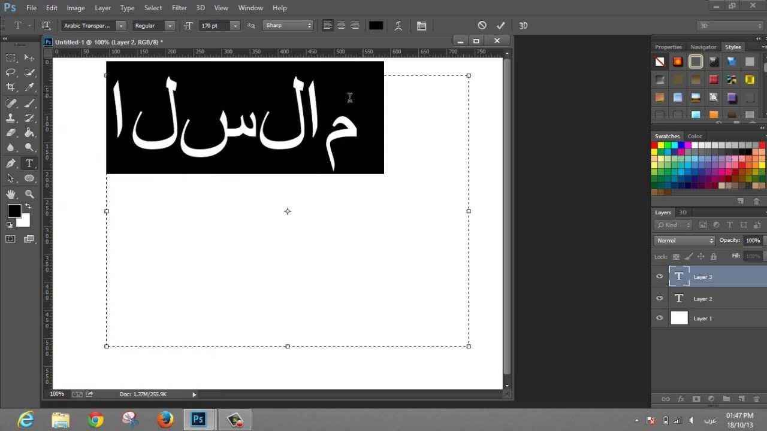Image resolution: width=767 pixels, height=431 pixels.
Task: Open the warp text option
Action: 398,26
